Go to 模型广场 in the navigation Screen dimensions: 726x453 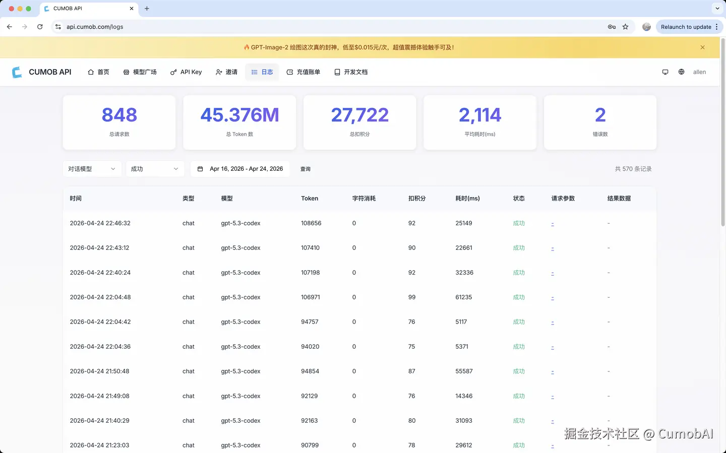click(x=140, y=72)
